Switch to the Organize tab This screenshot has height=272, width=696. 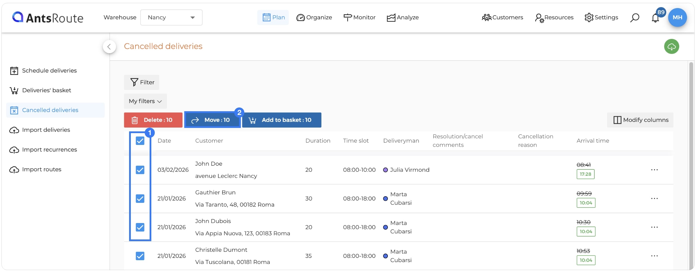[314, 17]
